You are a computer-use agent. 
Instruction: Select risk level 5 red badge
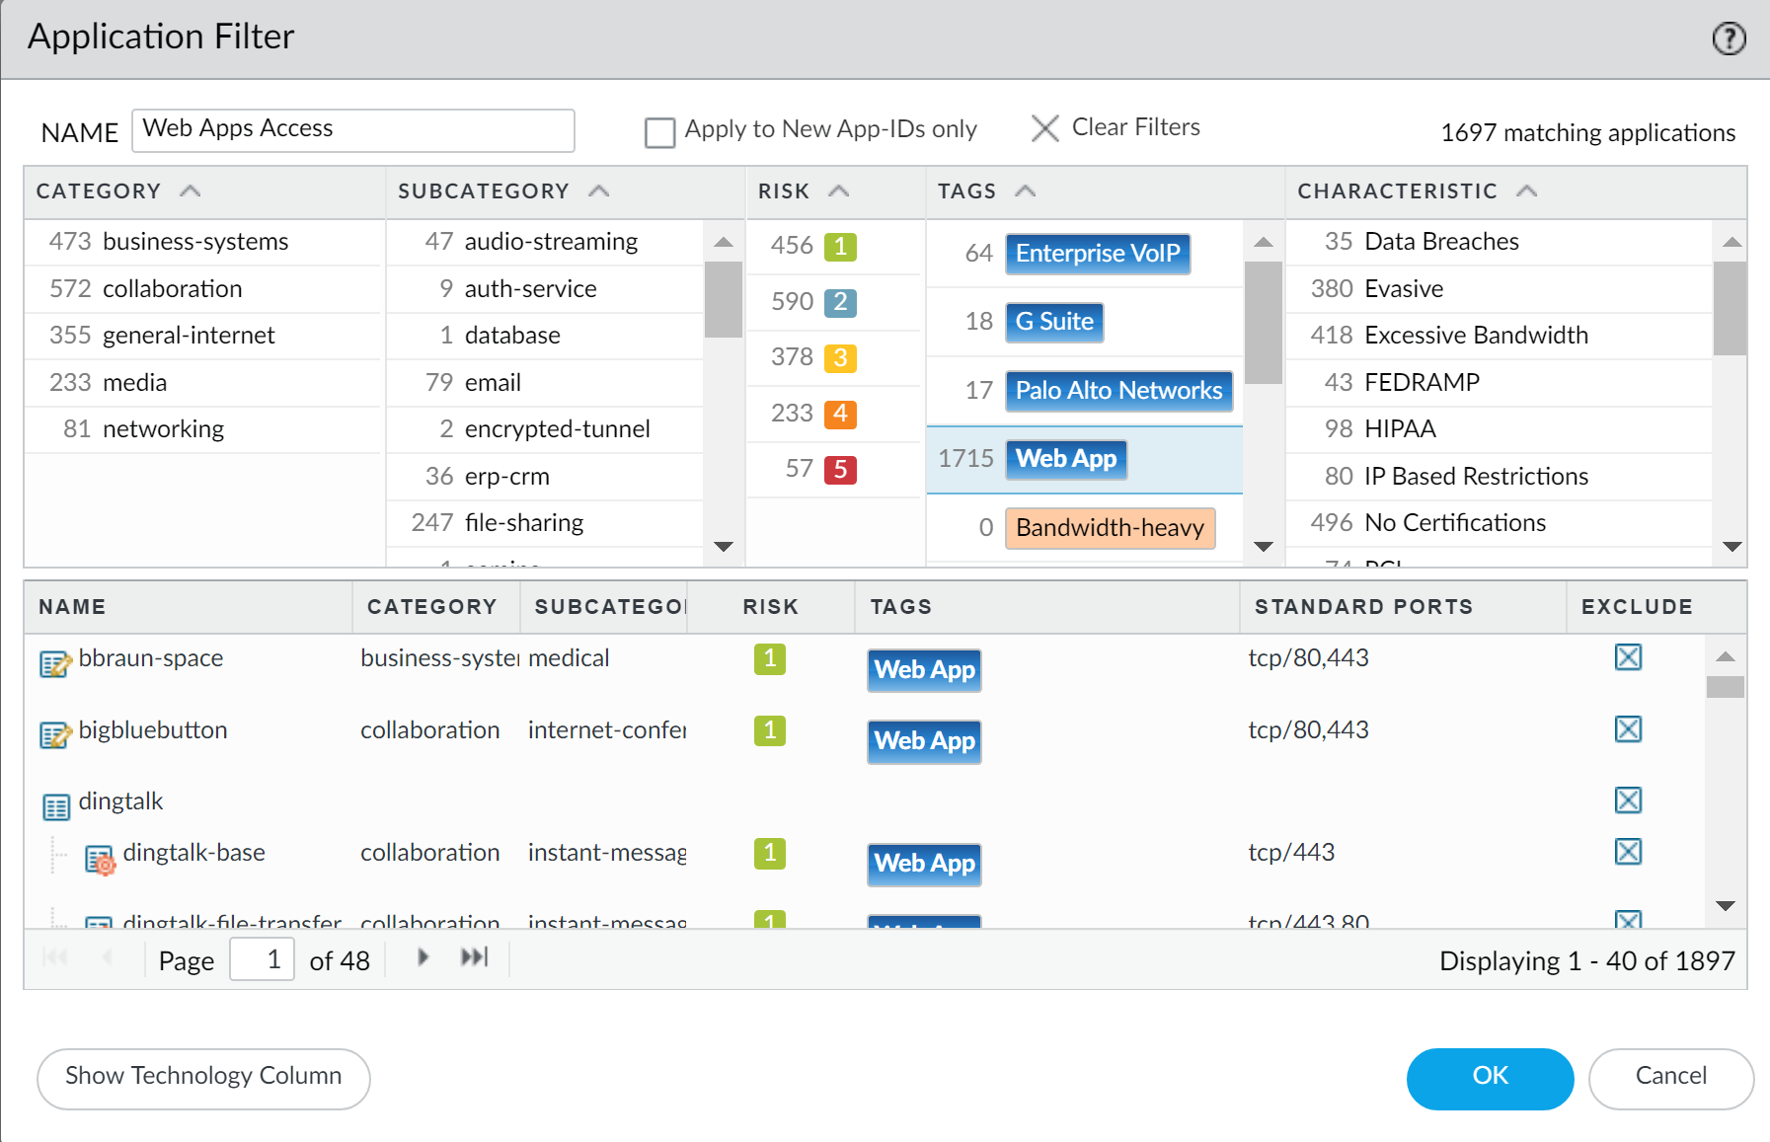(x=840, y=469)
